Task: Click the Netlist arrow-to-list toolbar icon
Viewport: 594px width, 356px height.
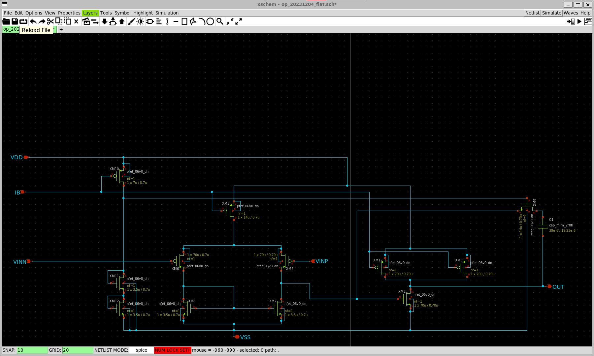Action: click(x=571, y=21)
